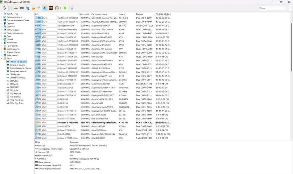Sort by the Системная плата column header

(104, 14)
